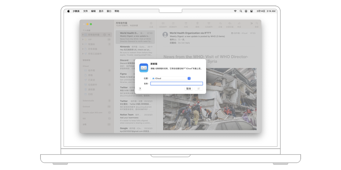Click the 过滤 filter icon above message list
Image resolution: width=341 pixels, height=170 pixels.
[x=151, y=23]
